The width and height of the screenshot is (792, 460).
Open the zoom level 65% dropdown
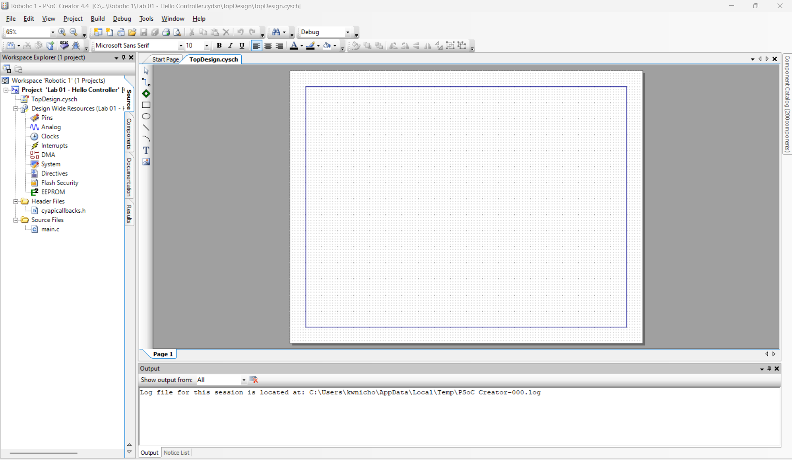[52, 32]
